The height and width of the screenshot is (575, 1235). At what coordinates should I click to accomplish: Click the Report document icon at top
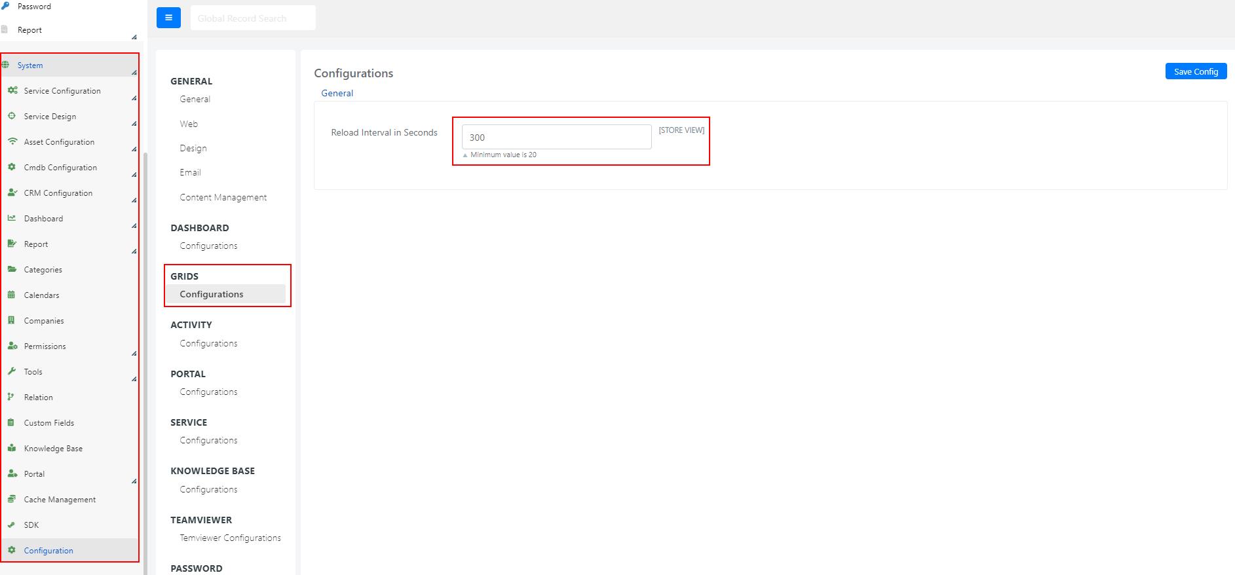click(x=5, y=29)
